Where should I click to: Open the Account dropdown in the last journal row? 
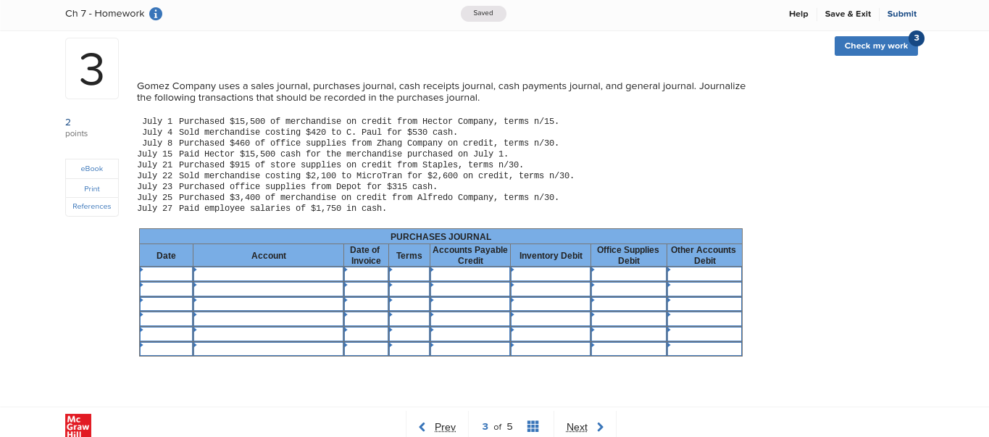pyautogui.click(x=268, y=349)
